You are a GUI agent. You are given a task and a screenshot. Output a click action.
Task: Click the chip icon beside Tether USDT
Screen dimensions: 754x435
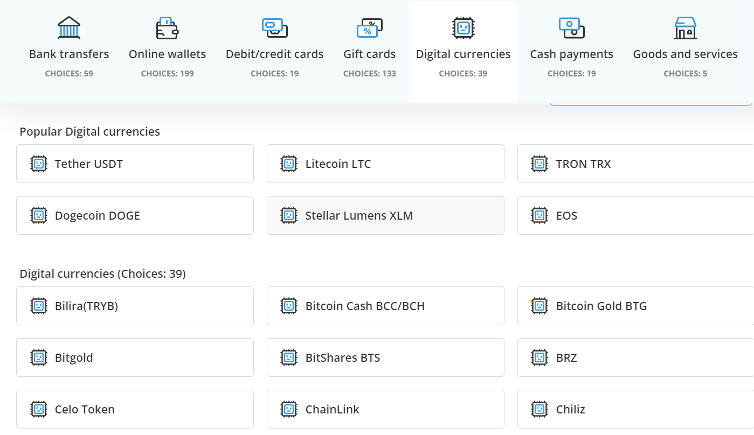(x=38, y=164)
